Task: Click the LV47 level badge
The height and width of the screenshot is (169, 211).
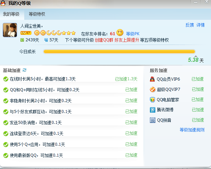Action: [26, 33]
